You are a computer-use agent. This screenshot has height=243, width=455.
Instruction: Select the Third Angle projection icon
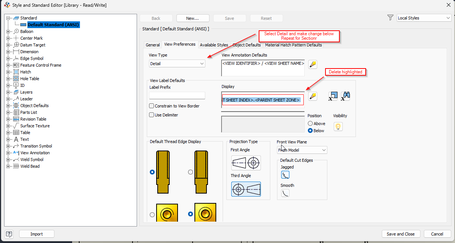pos(246,189)
